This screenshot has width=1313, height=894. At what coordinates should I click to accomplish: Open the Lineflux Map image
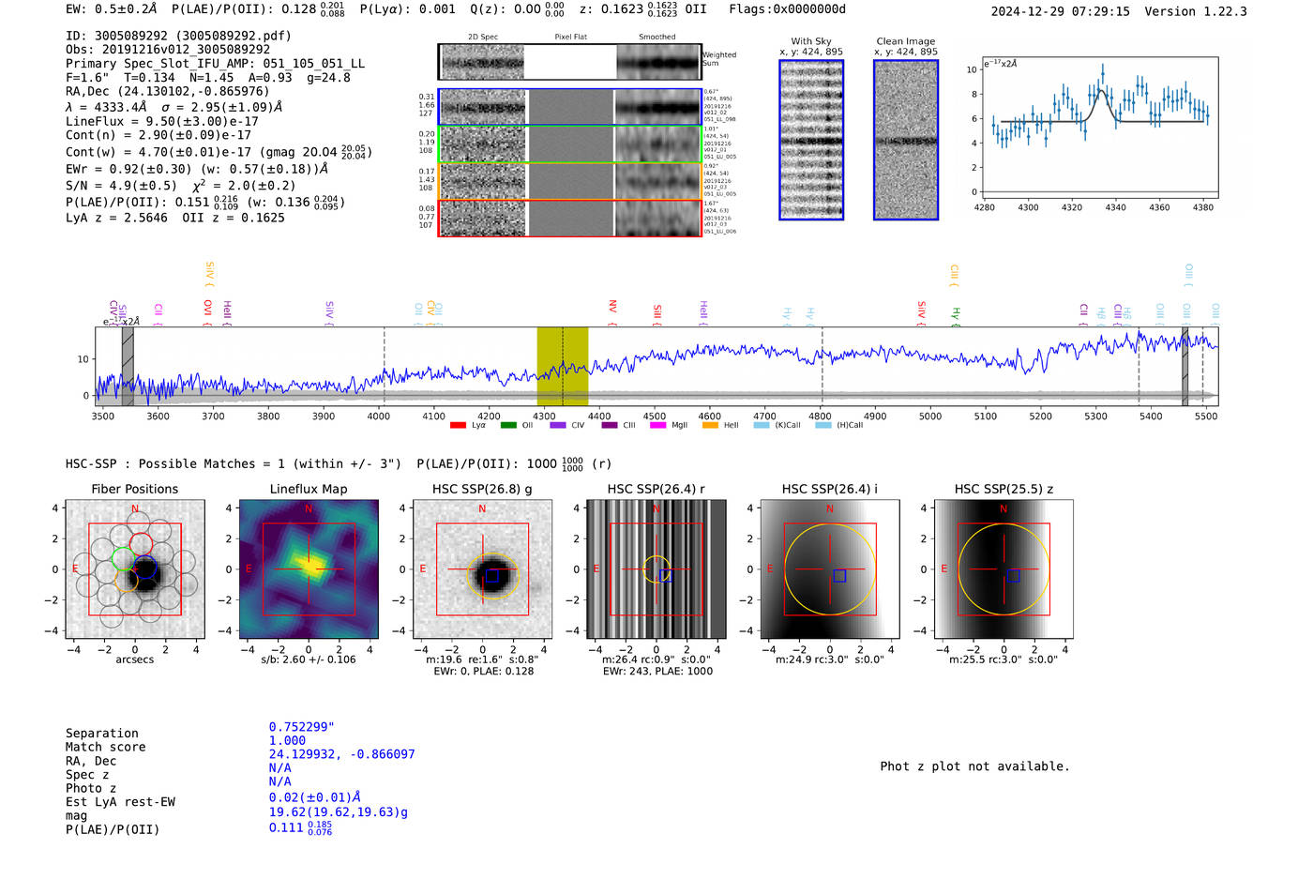click(x=309, y=569)
